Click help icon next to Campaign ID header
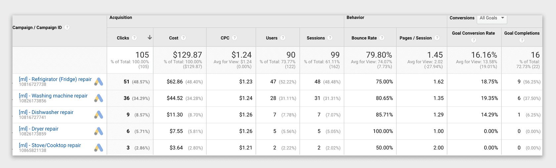This screenshot has height=168, width=556. 67,27
